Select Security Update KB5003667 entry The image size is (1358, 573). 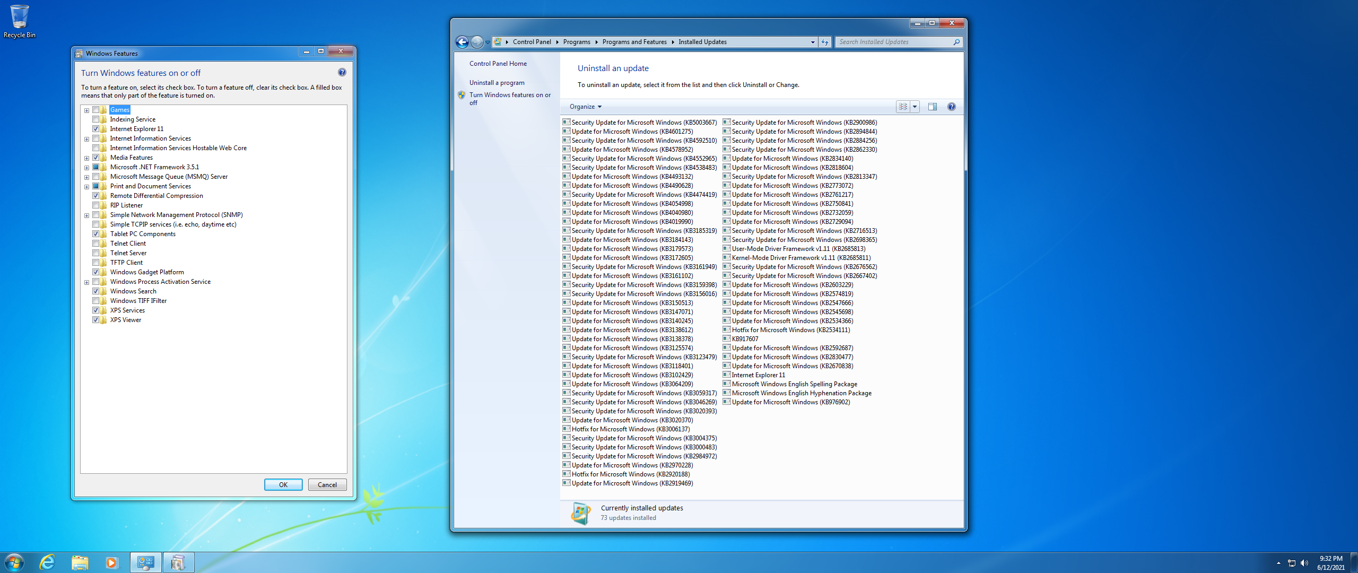[640, 123]
